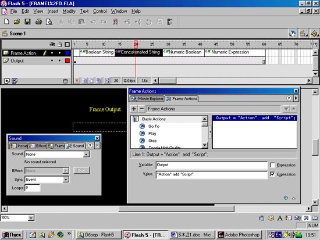This screenshot has height=240, width=320.
Task: Click the Print icon in toolbar
Action: (38, 22)
